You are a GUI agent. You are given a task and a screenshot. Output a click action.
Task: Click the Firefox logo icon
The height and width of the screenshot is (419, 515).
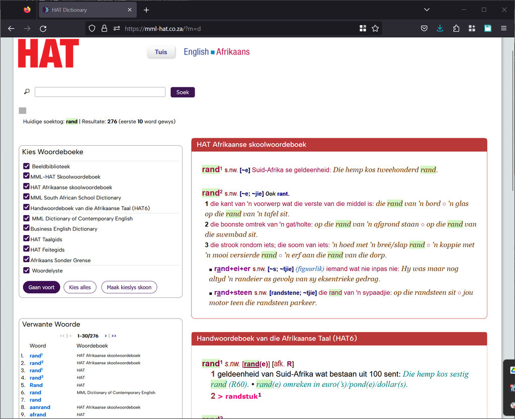pos(27,10)
